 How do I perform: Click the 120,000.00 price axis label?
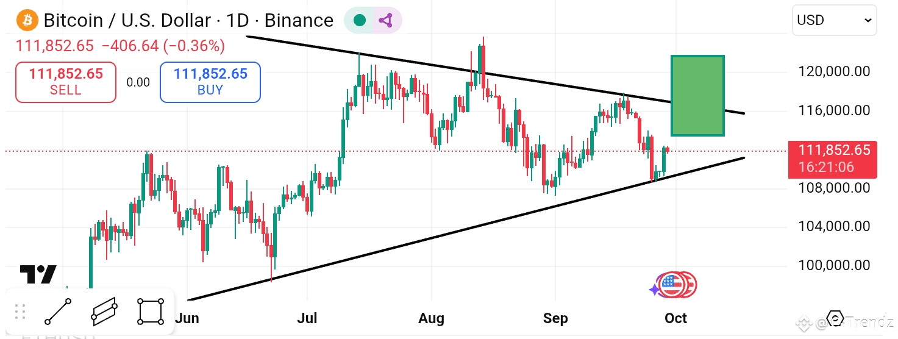click(x=834, y=72)
